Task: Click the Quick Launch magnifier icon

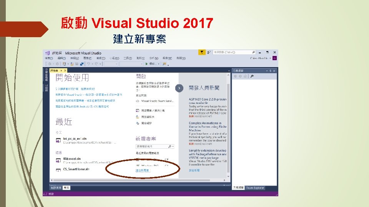Action: (253, 53)
